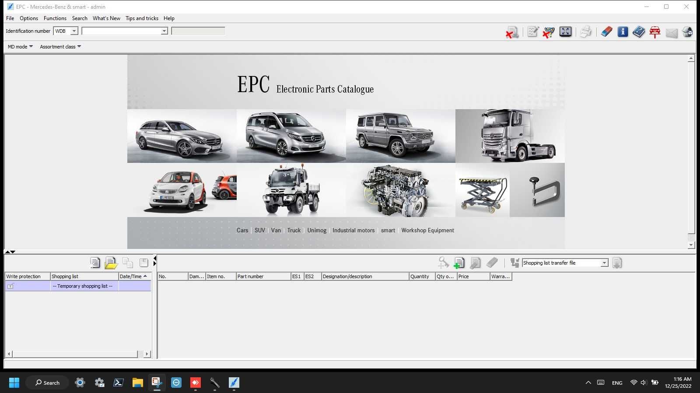This screenshot has height=393, width=700.
Task: Click the identification number input field
Action: (x=121, y=31)
